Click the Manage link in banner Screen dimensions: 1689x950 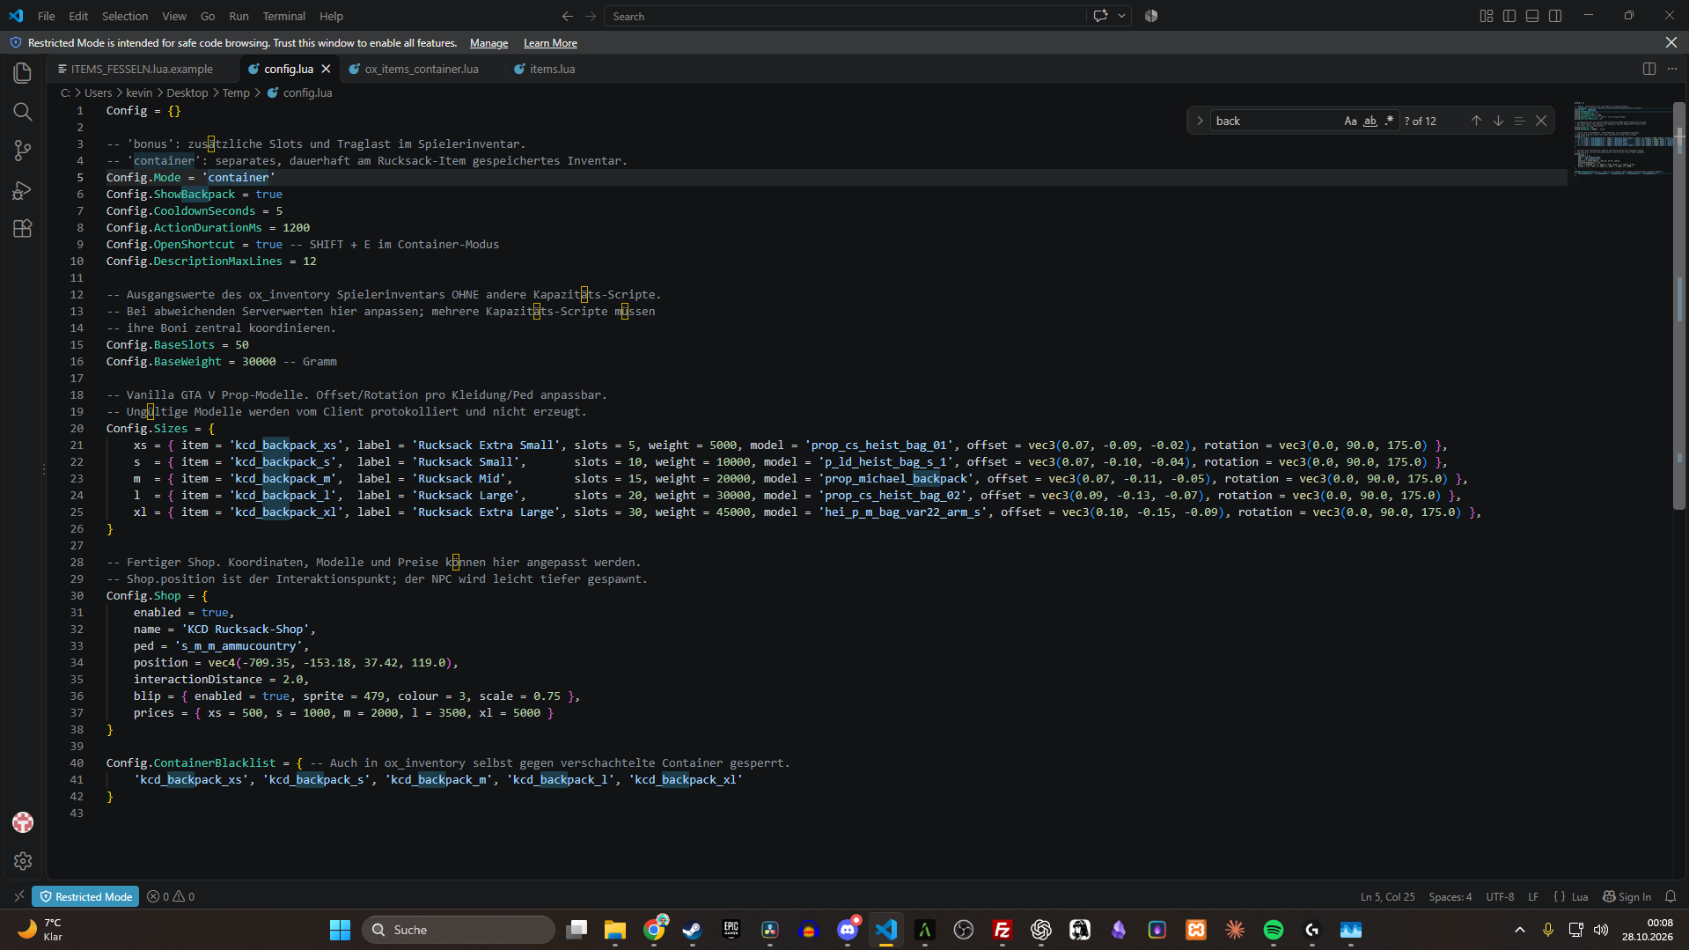coord(488,43)
